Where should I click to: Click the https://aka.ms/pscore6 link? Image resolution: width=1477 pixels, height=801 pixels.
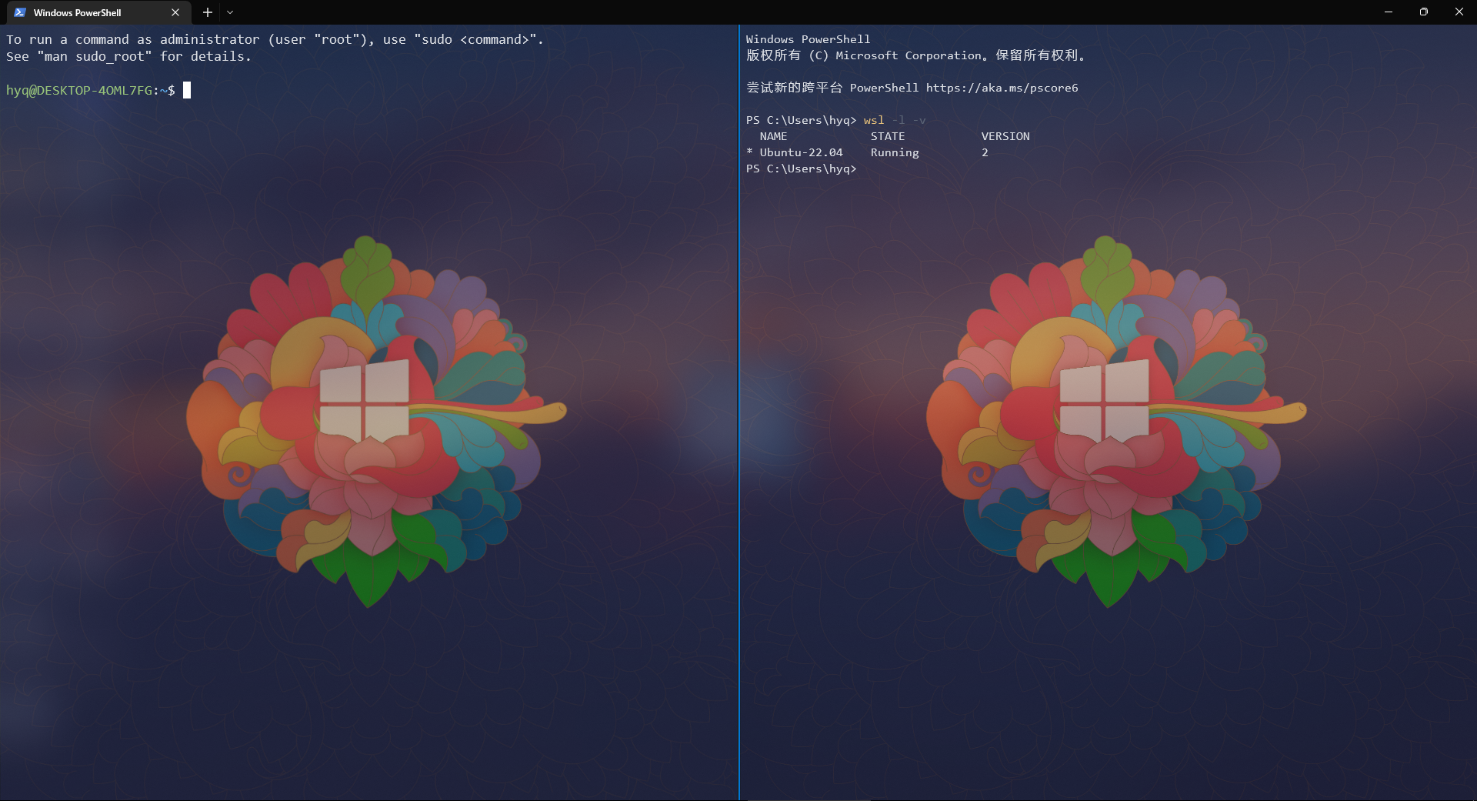click(x=1002, y=88)
